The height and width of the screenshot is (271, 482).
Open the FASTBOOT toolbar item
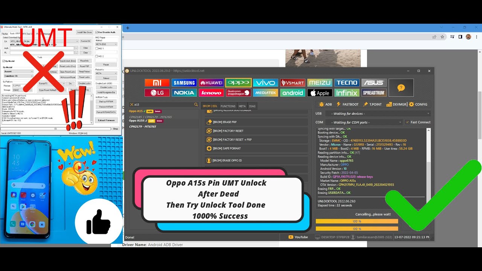pyautogui.click(x=347, y=104)
